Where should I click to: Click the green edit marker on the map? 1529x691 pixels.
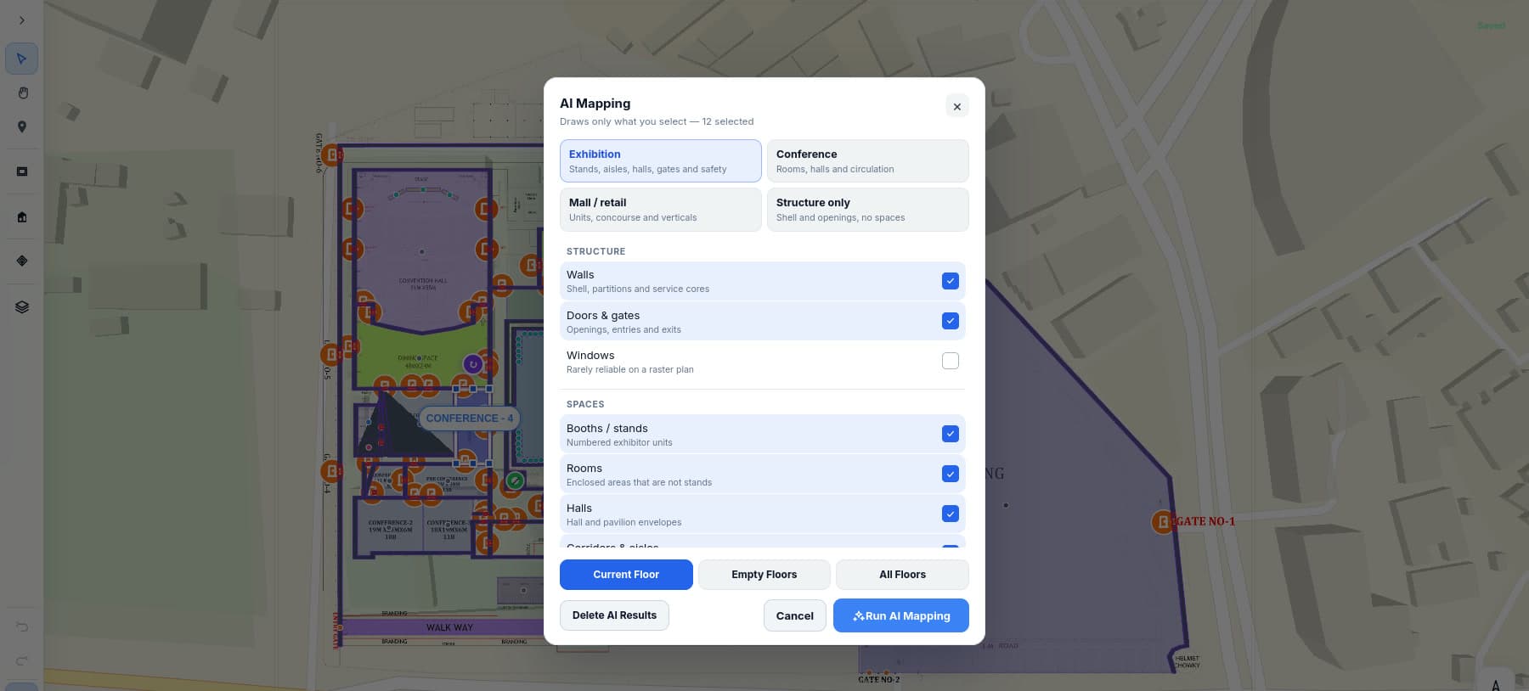(514, 480)
